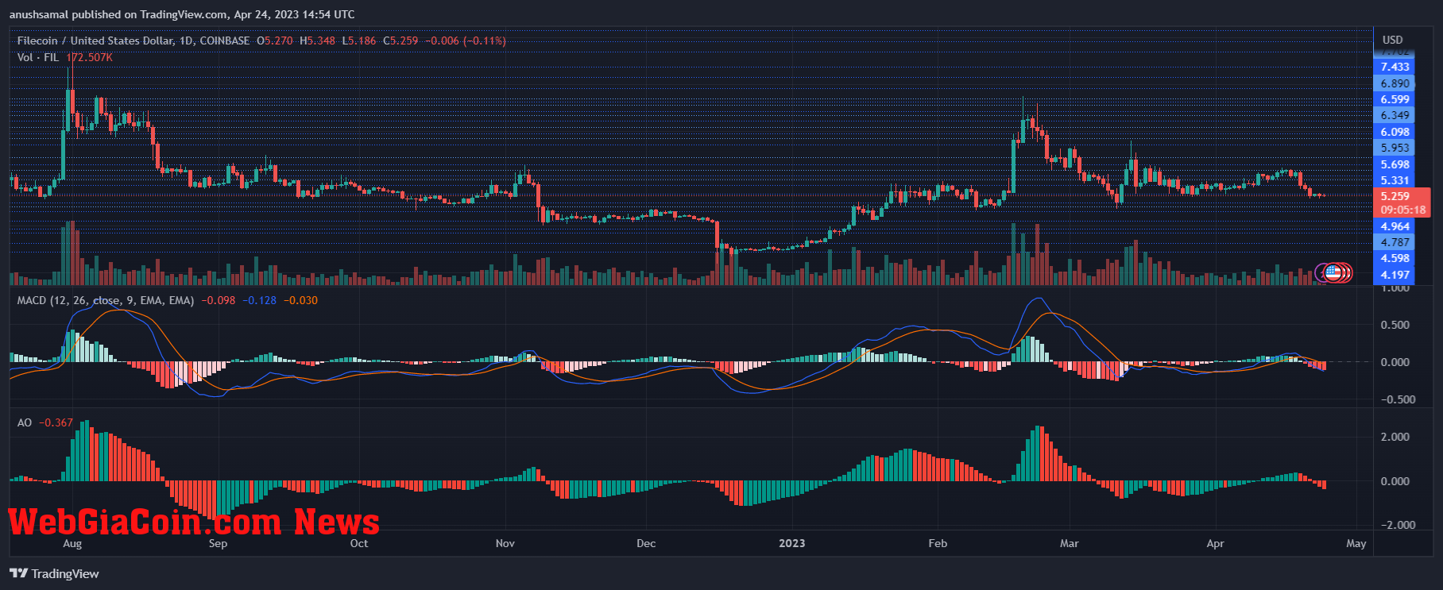Click the open value O5.270
The height and width of the screenshot is (590, 1443).
[275, 40]
